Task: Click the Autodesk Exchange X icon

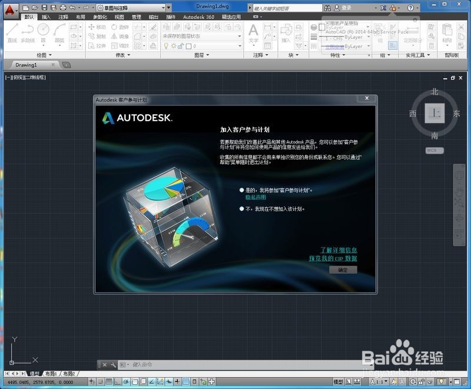Action: (383, 8)
